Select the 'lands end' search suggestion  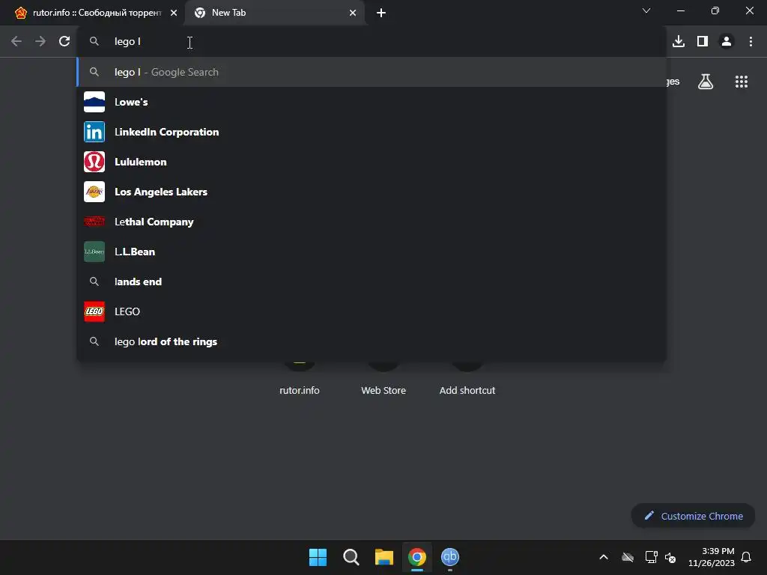click(372, 282)
